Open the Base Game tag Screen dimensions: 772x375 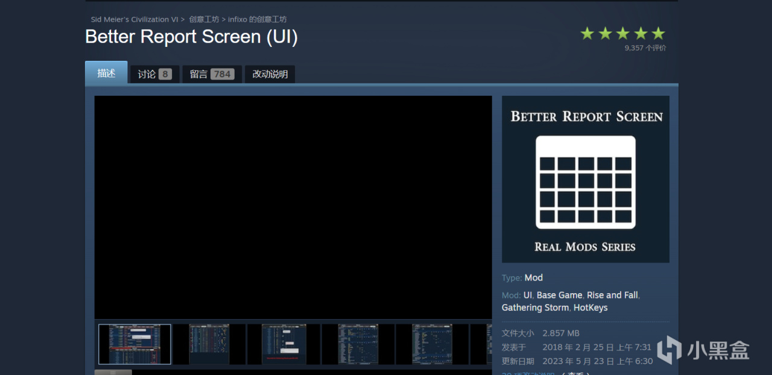tap(559, 295)
